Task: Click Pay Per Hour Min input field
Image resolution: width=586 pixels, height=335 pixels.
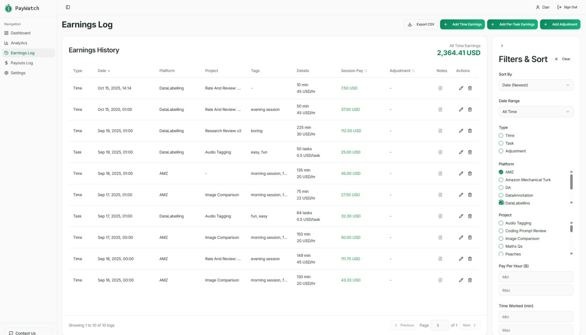Action: point(536,277)
